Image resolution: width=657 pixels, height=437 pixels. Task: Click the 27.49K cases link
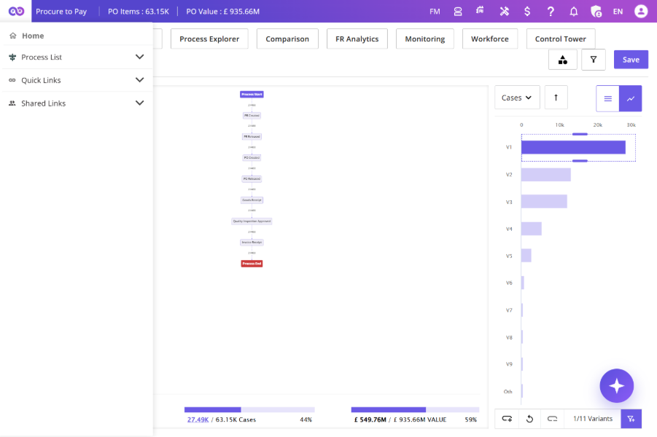coord(198,420)
